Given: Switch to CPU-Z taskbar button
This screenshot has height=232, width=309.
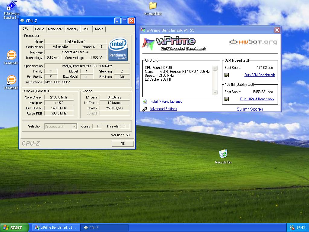Looking at the screenshot, I should pyautogui.click(x=104, y=227).
